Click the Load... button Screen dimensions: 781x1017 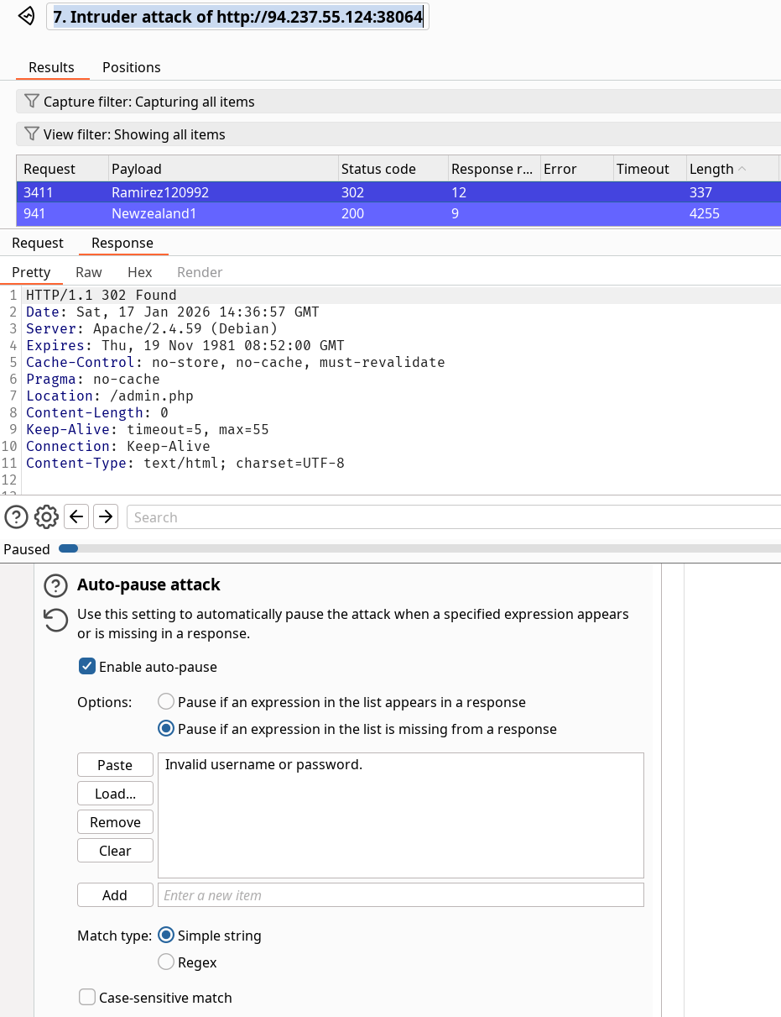(x=115, y=794)
